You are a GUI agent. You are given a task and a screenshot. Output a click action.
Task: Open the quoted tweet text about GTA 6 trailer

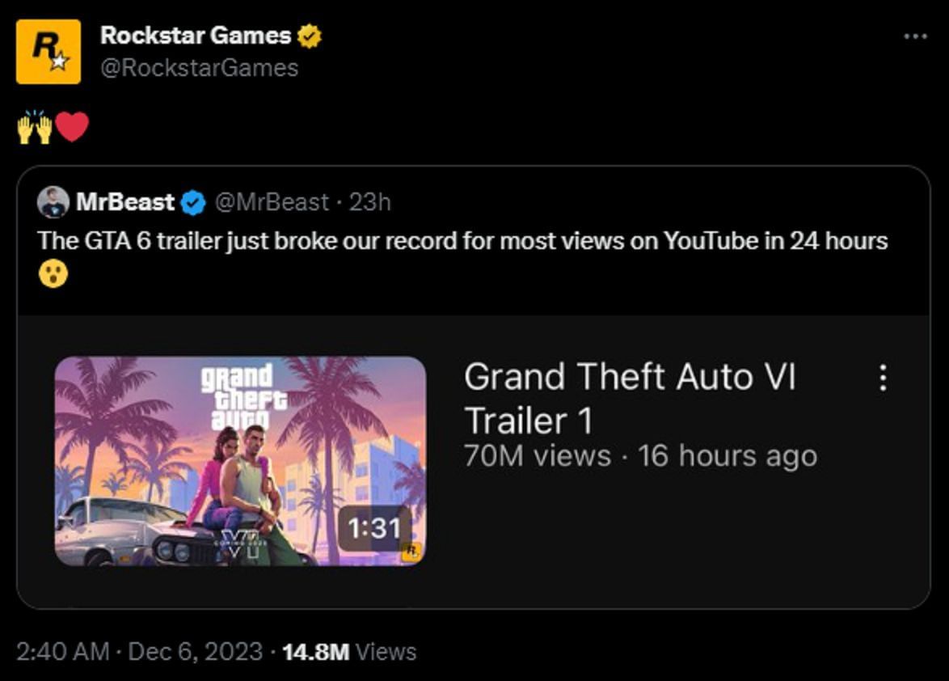[x=462, y=241]
